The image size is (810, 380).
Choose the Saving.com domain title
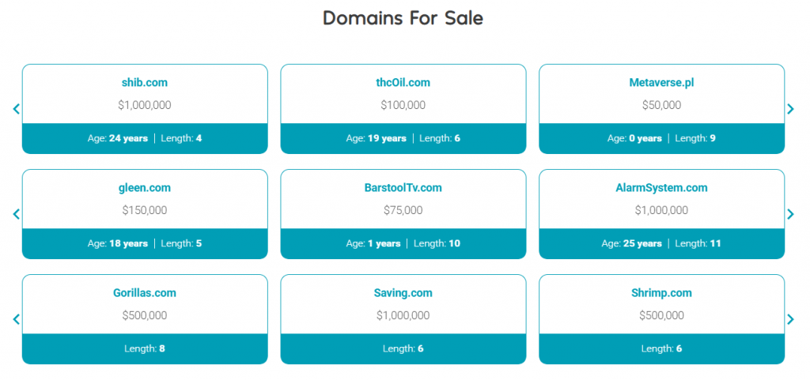click(403, 293)
